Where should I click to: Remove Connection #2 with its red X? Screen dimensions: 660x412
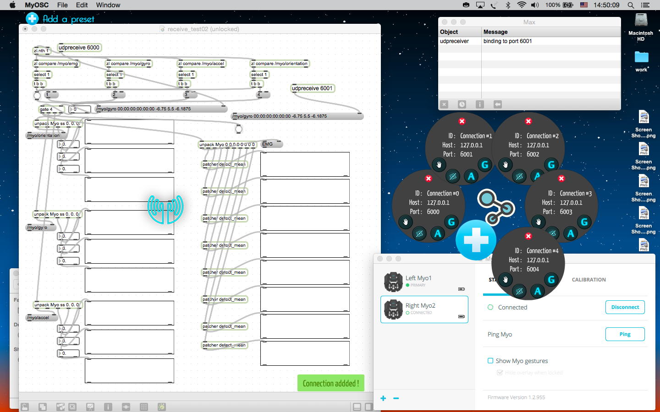[x=528, y=121]
